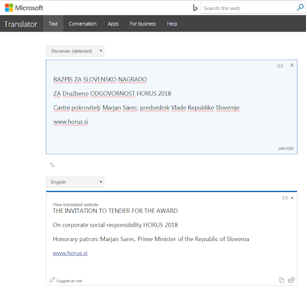Click the Suggest an edit pencil icon
Image resolution: width=306 pixels, height=286 pixels.
52,280
